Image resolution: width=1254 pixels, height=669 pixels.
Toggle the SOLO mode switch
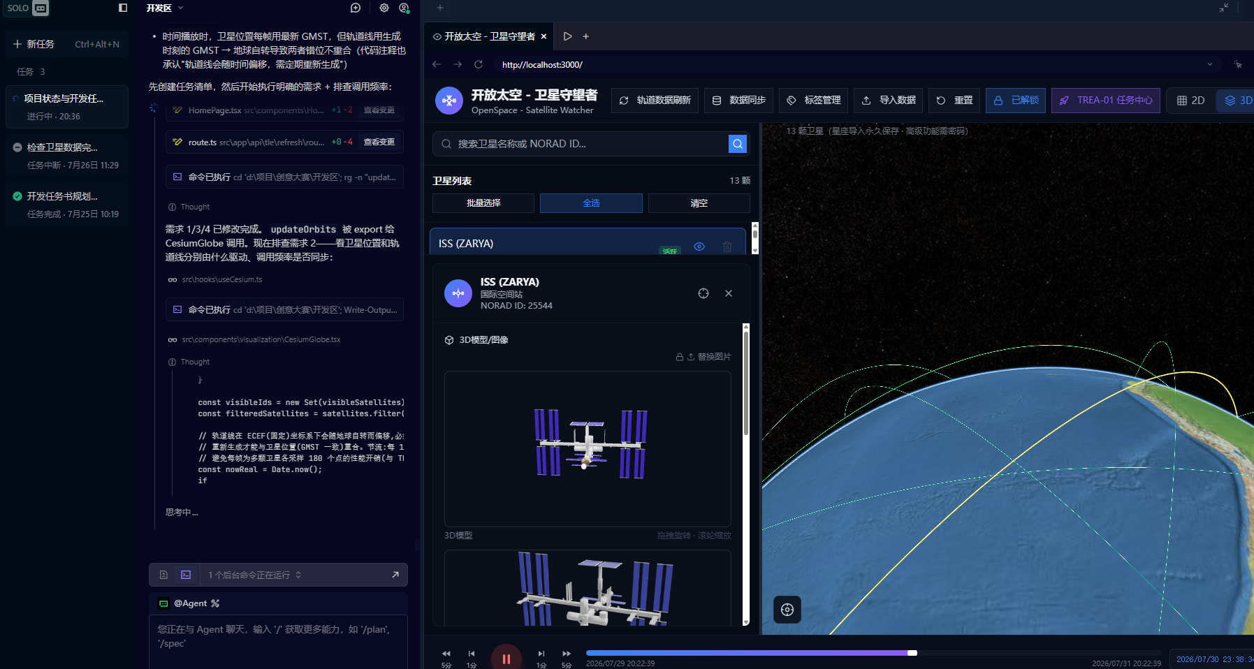[x=27, y=8]
